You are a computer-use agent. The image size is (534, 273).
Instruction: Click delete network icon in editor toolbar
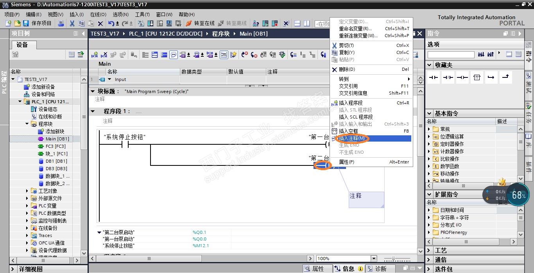pyautogui.click(x=104, y=55)
